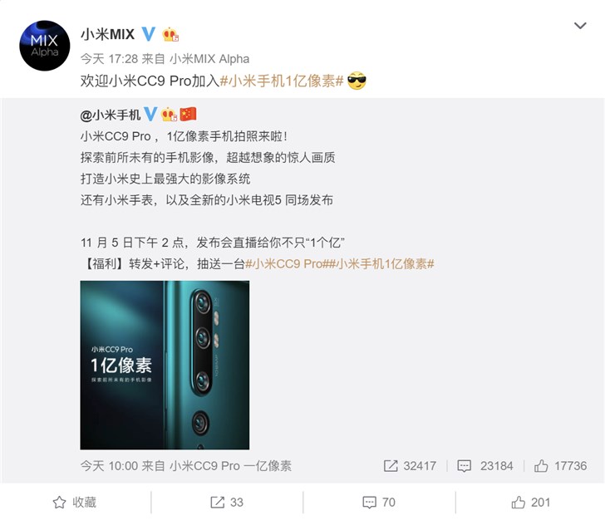Open the #小米手机1亿像素# hashtag in the quoted post
The width and height of the screenshot is (605, 520).
381,264
